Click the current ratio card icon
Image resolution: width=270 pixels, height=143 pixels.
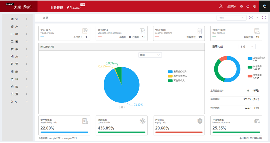tap(143, 121)
